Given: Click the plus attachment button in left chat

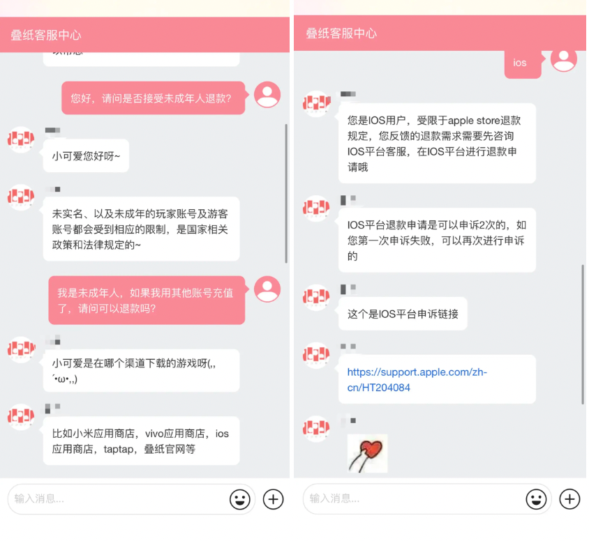Looking at the screenshot, I should [273, 499].
